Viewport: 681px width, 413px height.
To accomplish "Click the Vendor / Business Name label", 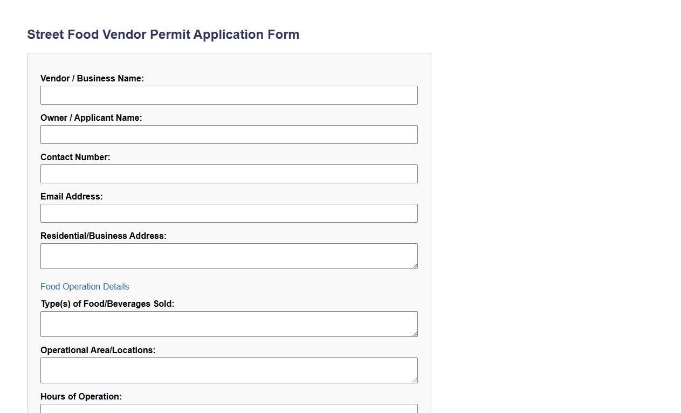I will [92, 78].
